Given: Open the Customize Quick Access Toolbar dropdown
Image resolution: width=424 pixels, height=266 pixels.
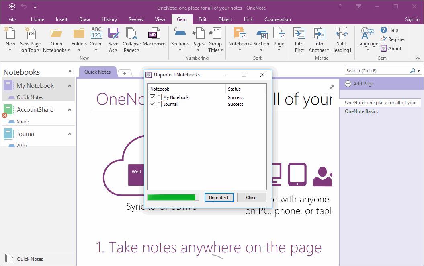Looking at the screenshot, I should [35, 7].
